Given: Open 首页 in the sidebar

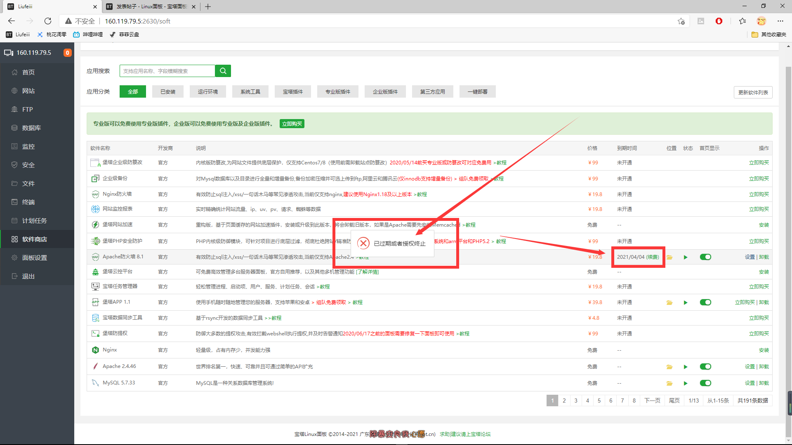Looking at the screenshot, I should coord(37,72).
